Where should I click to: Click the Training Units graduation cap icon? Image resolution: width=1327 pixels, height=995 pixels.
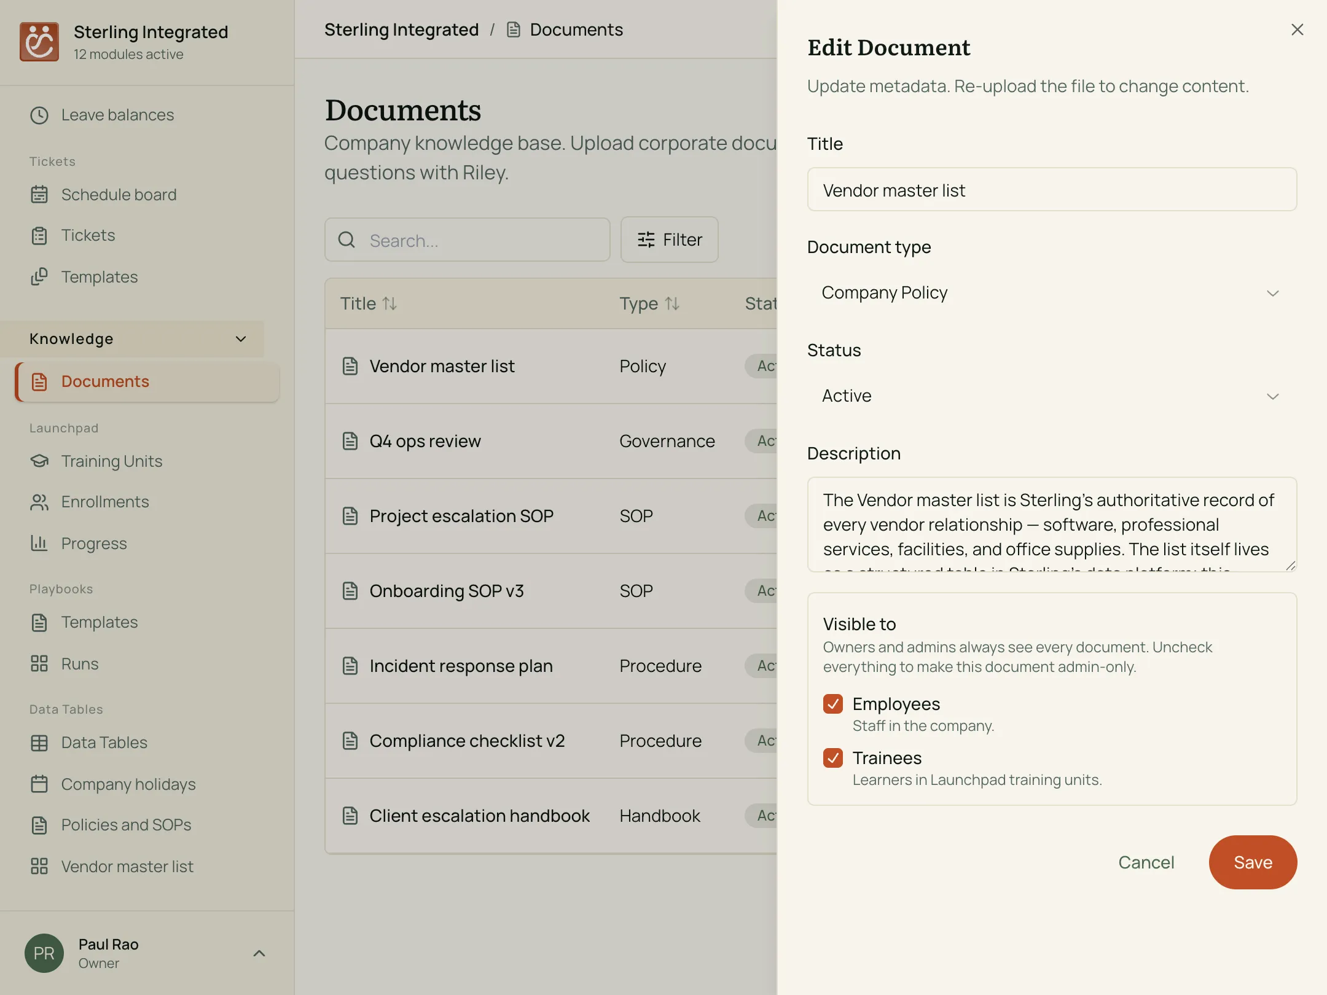click(x=39, y=461)
